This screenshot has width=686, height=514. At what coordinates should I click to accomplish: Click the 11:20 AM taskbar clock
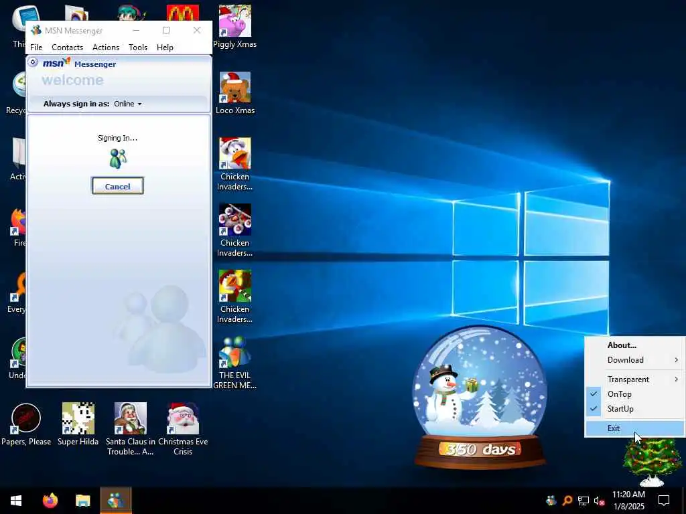click(x=628, y=501)
